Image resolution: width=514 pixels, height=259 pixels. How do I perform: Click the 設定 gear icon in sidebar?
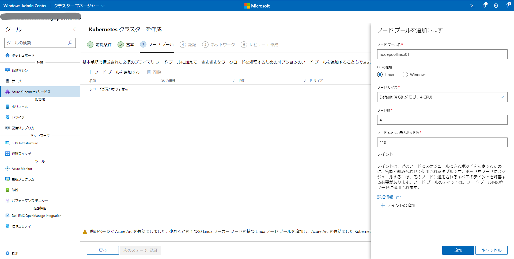tap(7, 253)
